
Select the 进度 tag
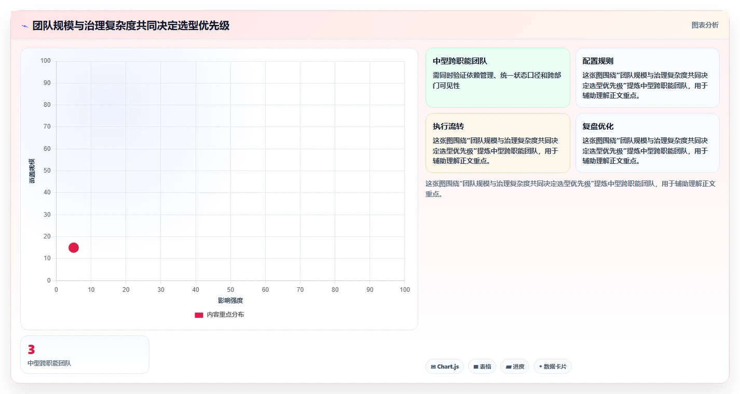515,367
